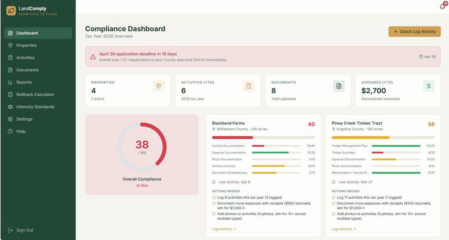
Task: Click the Dashboard grid icon in sidebar
Action: (10, 33)
